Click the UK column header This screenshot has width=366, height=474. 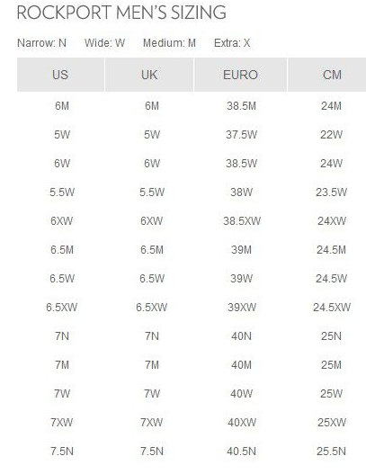pos(149,75)
